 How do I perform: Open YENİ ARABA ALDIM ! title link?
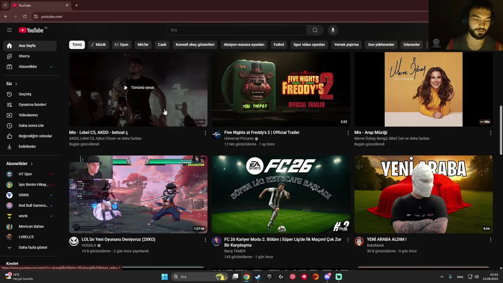(387, 239)
